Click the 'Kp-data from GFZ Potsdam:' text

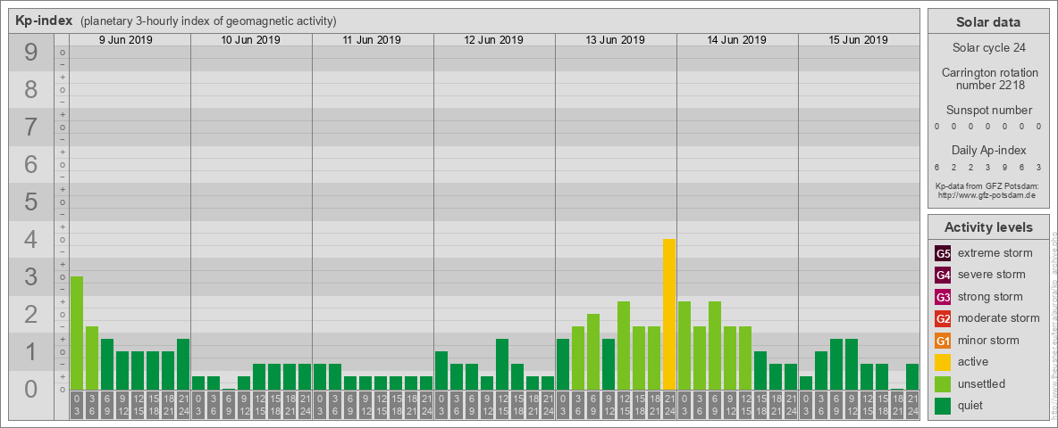(987, 185)
